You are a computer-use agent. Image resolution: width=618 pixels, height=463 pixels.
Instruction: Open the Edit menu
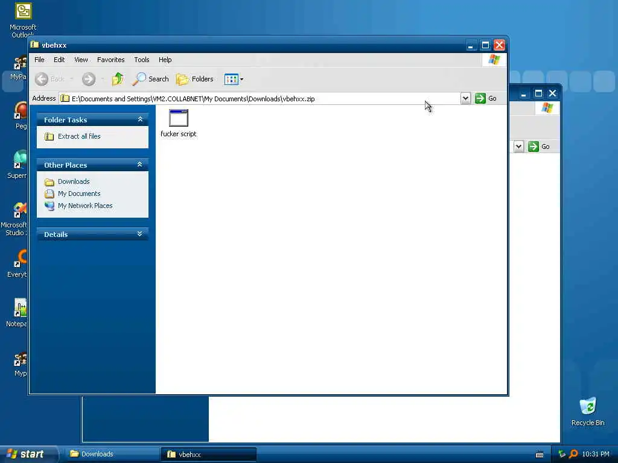point(59,60)
